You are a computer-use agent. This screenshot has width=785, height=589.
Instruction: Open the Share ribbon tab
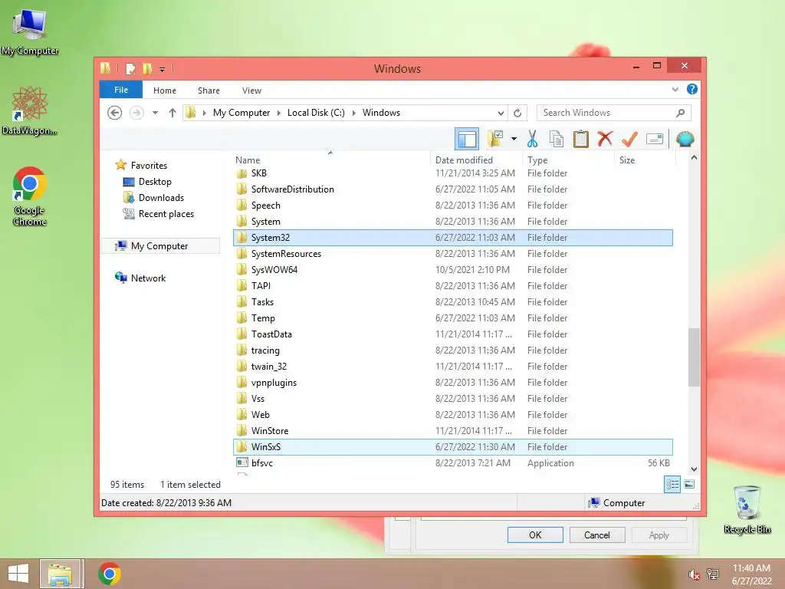point(209,90)
